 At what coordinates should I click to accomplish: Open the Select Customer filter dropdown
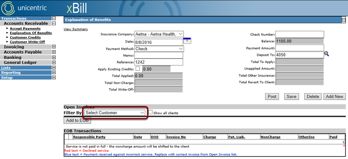click(115, 113)
